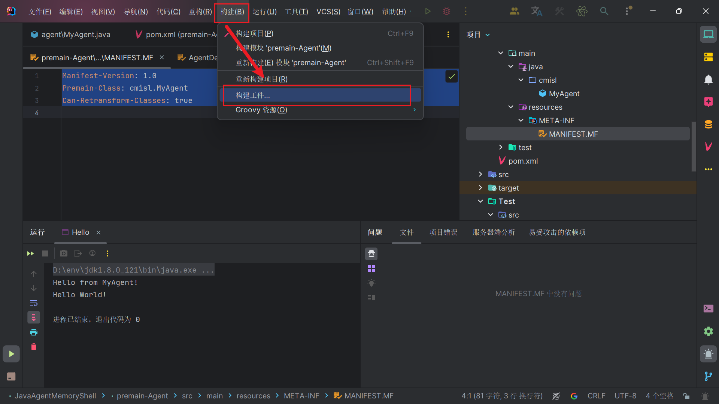Click the AI assistant pink star icon

click(x=708, y=102)
